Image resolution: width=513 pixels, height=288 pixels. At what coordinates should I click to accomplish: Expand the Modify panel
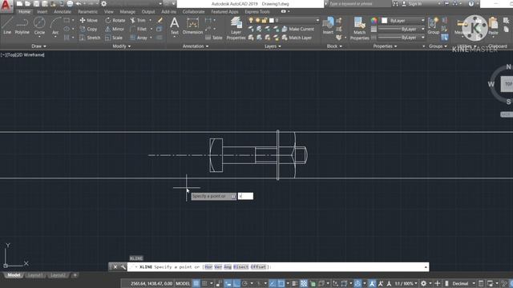coord(122,46)
